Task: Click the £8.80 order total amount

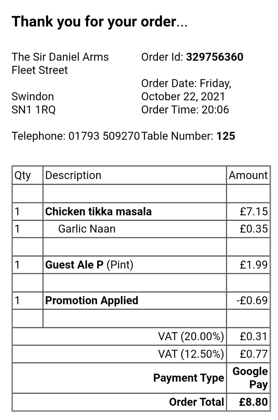Action: [x=253, y=402]
